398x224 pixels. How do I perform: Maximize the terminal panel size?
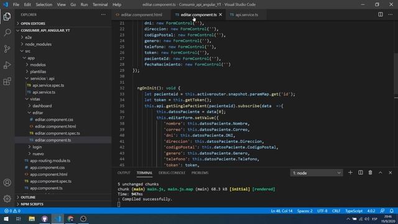coord(380,173)
